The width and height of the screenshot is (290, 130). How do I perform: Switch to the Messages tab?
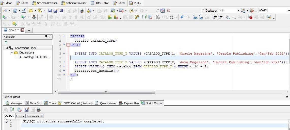[x=14, y=103]
